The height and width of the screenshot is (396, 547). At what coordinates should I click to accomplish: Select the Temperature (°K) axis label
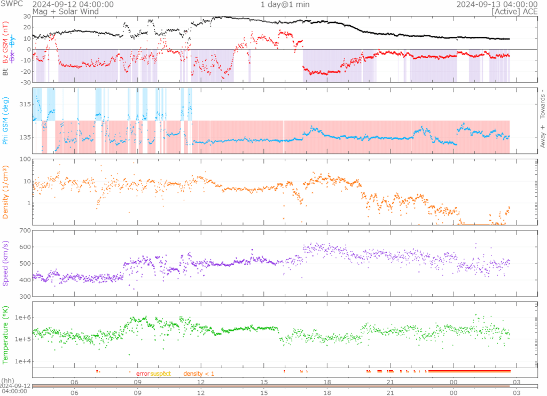(x=6, y=335)
